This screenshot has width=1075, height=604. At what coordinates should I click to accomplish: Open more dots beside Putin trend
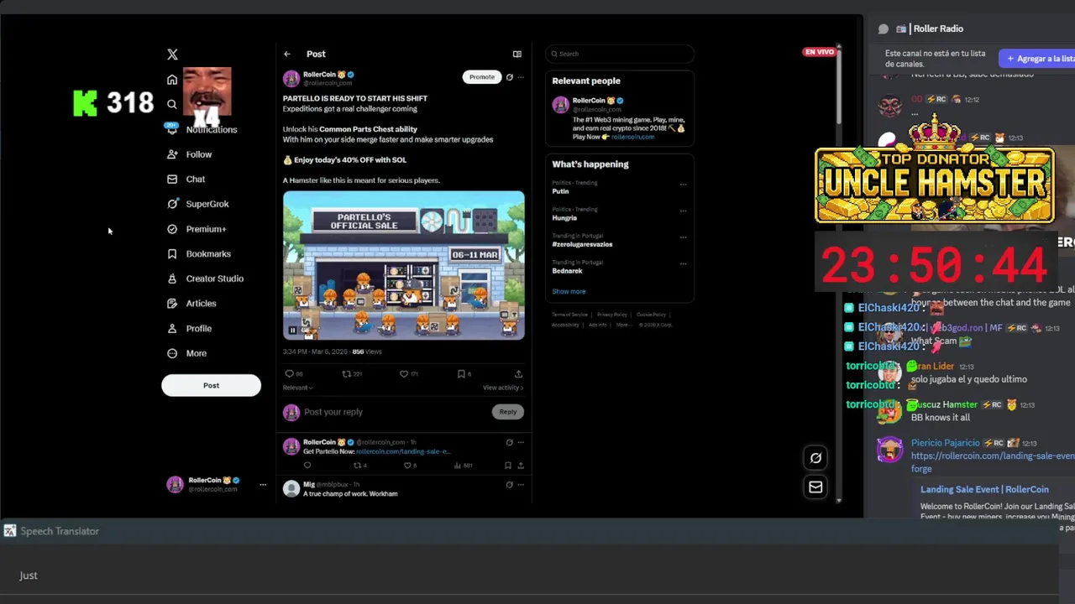pos(683,184)
